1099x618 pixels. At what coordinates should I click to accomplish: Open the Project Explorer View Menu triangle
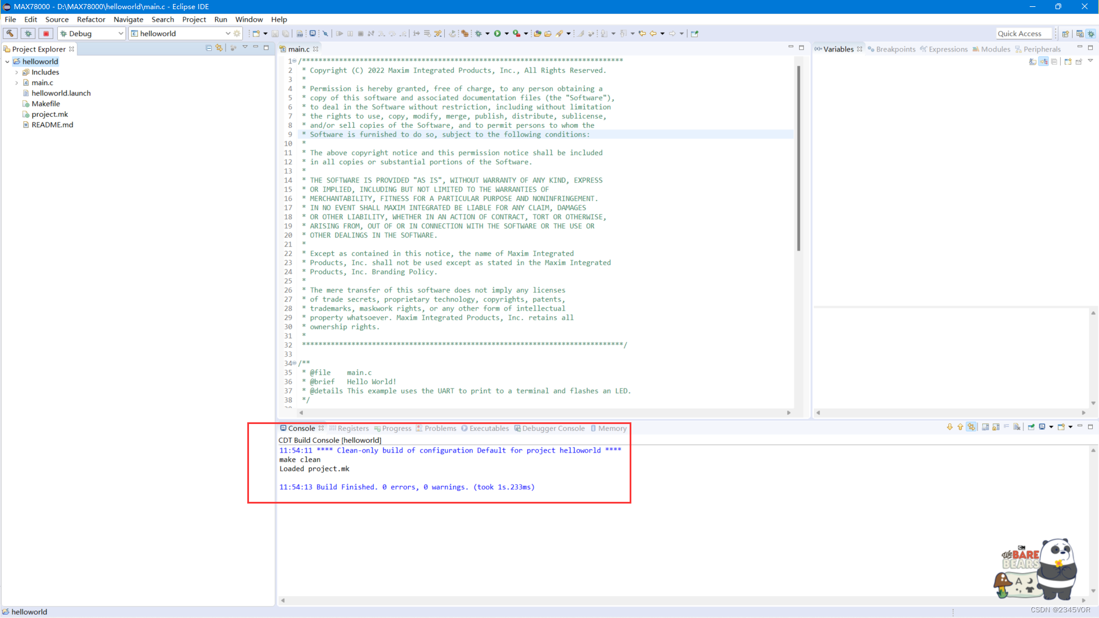[245, 47]
